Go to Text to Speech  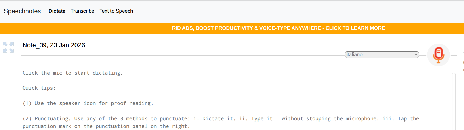point(116,11)
